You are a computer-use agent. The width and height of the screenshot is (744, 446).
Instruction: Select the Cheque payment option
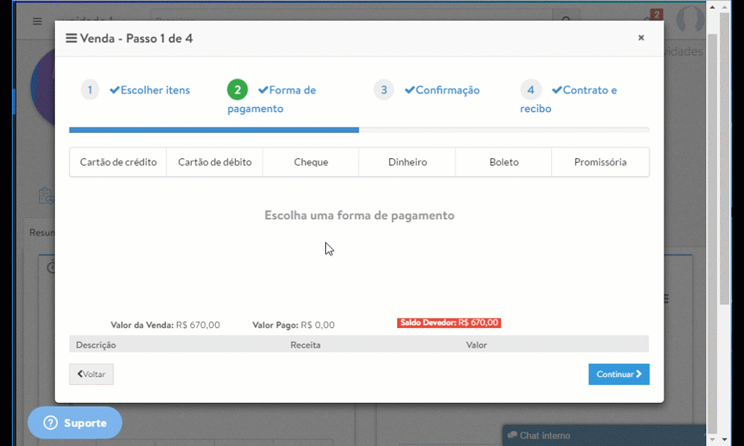tap(310, 161)
